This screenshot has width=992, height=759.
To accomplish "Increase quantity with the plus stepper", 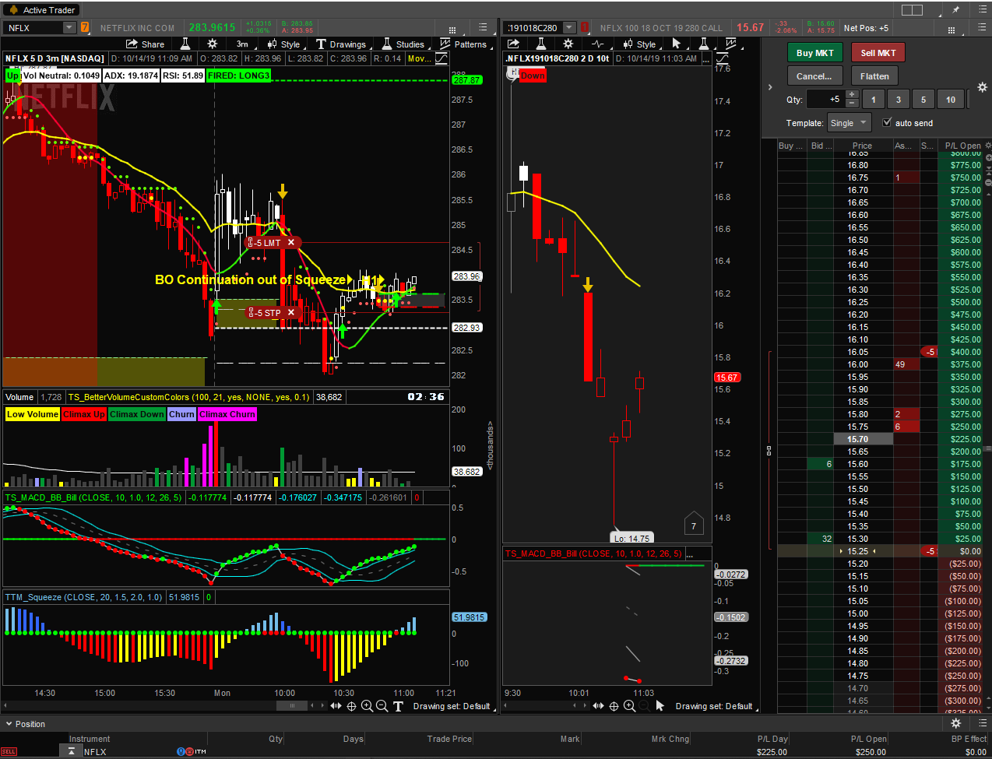I will click(x=852, y=95).
